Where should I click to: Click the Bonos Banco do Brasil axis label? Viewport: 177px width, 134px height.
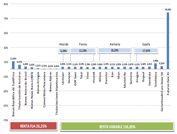26,88
